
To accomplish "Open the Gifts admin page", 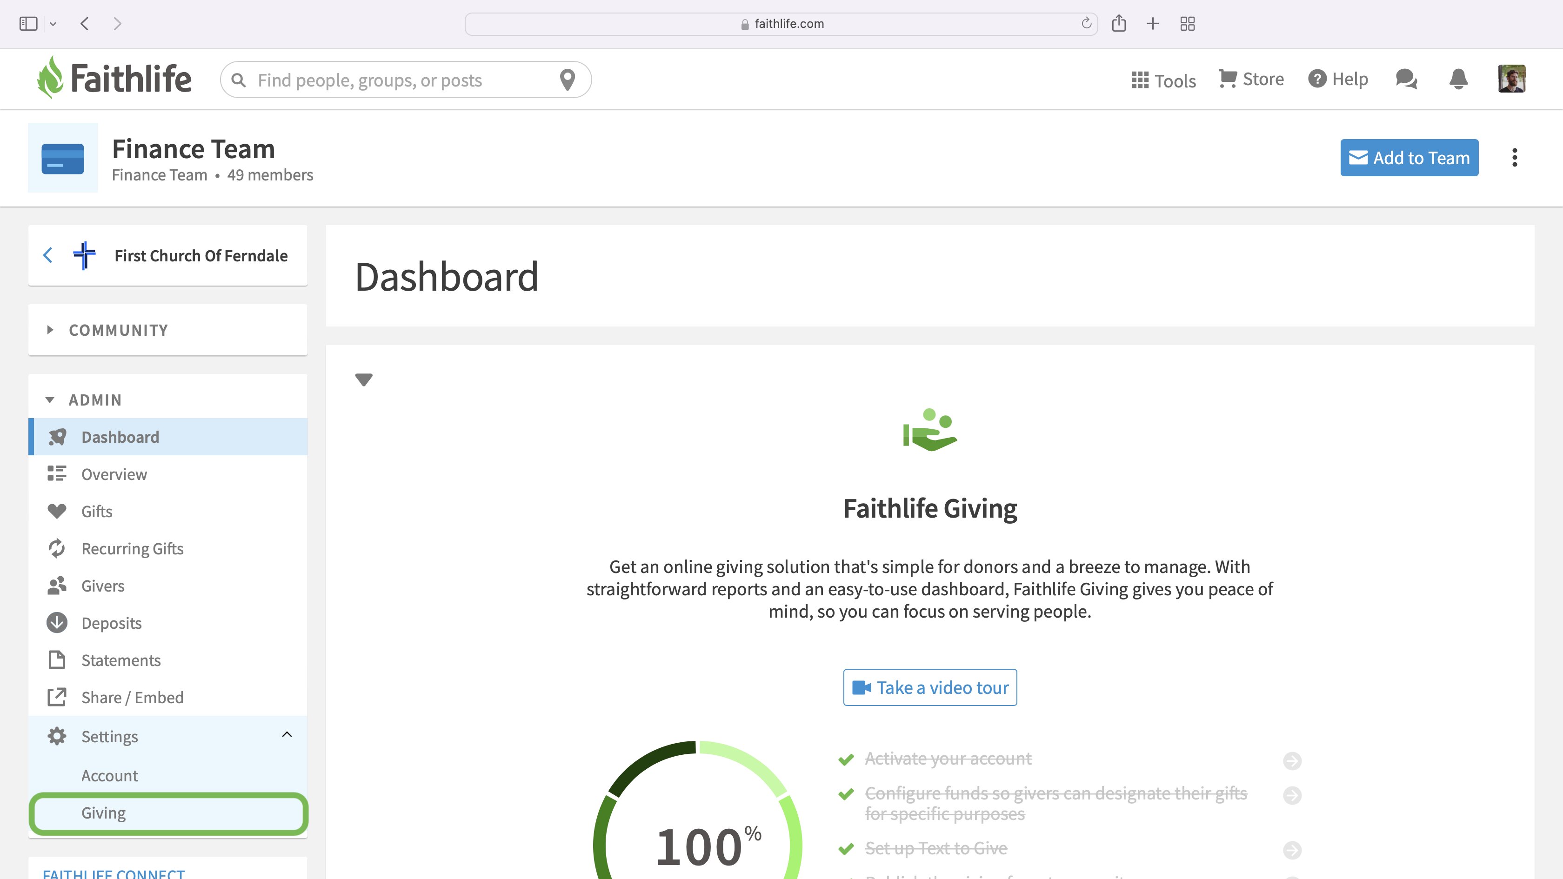I will (x=168, y=512).
